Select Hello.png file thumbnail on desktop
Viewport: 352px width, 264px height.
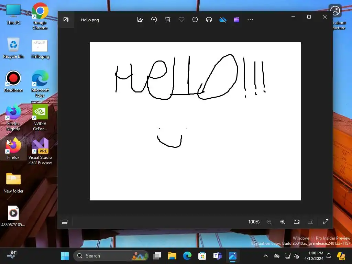pos(40,49)
